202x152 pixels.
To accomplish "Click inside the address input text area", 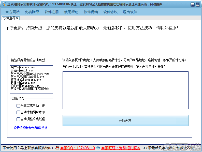I will [x=125, y=90].
